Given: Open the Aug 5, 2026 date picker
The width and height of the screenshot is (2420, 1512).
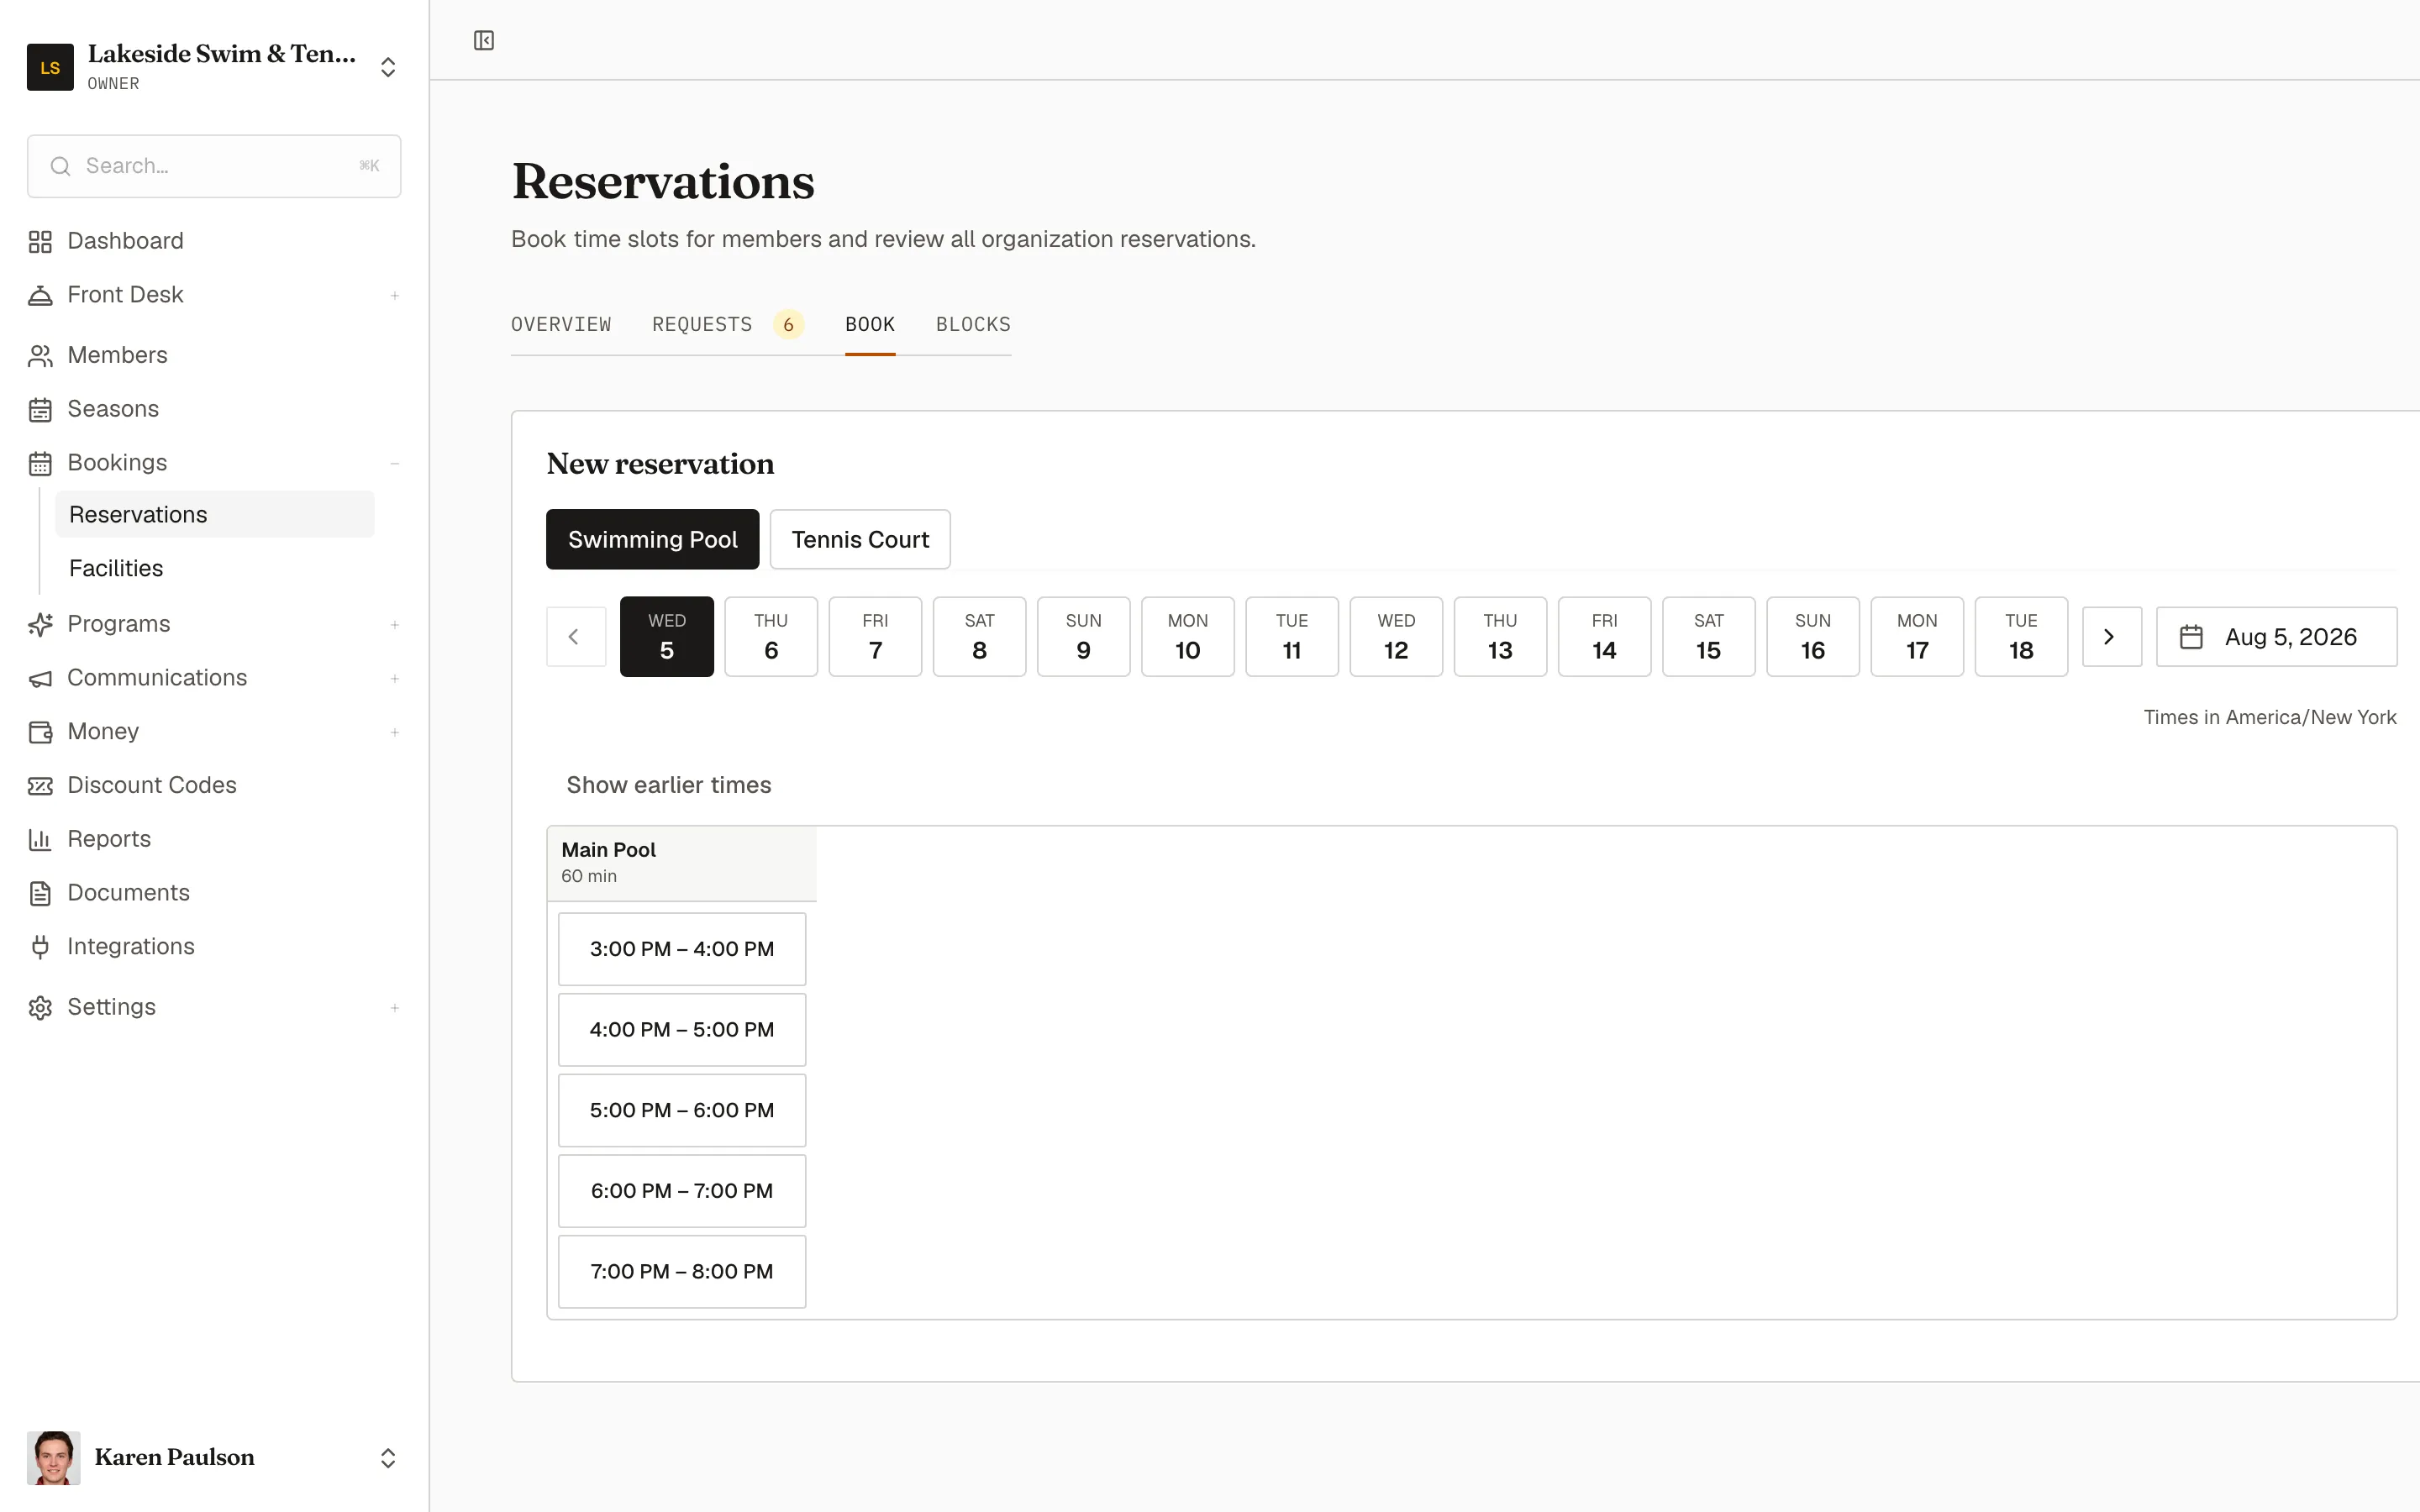Looking at the screenshot, I should click(2276, 637).
